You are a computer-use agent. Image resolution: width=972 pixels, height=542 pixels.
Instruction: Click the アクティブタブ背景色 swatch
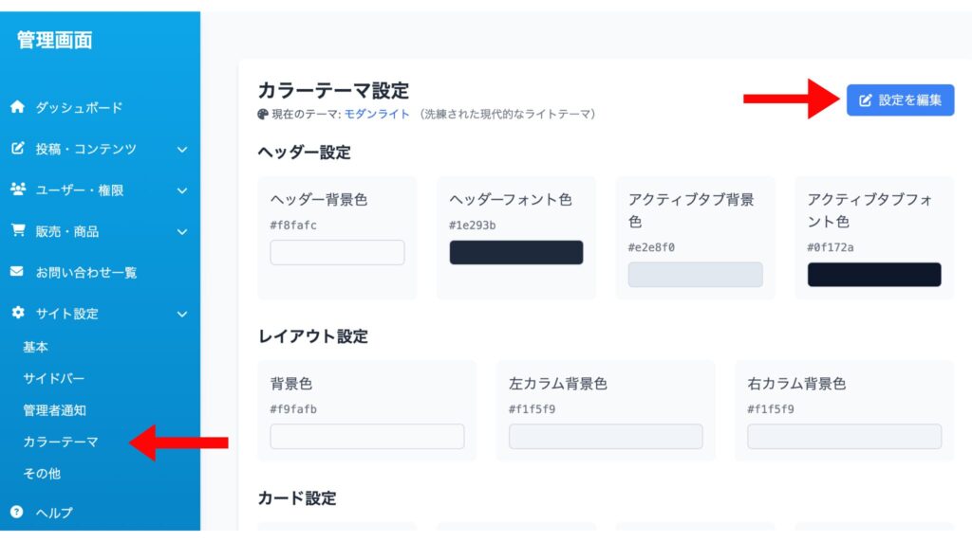click(695, 275)
